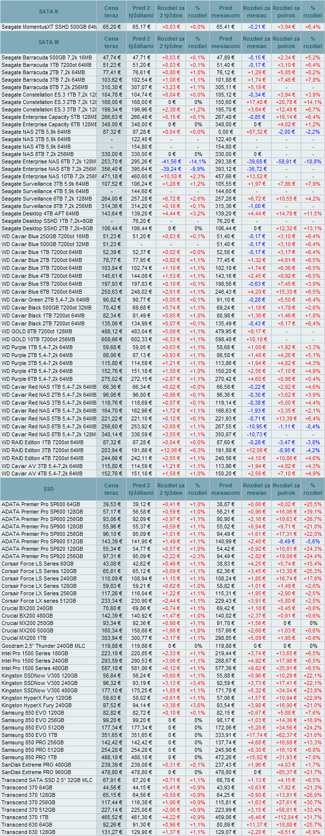Select Crucial MX200 1TB product name

point(25,638)
